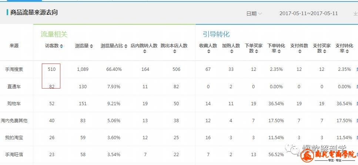Click sort arrows under 加购人数

[x=231, y=51]
